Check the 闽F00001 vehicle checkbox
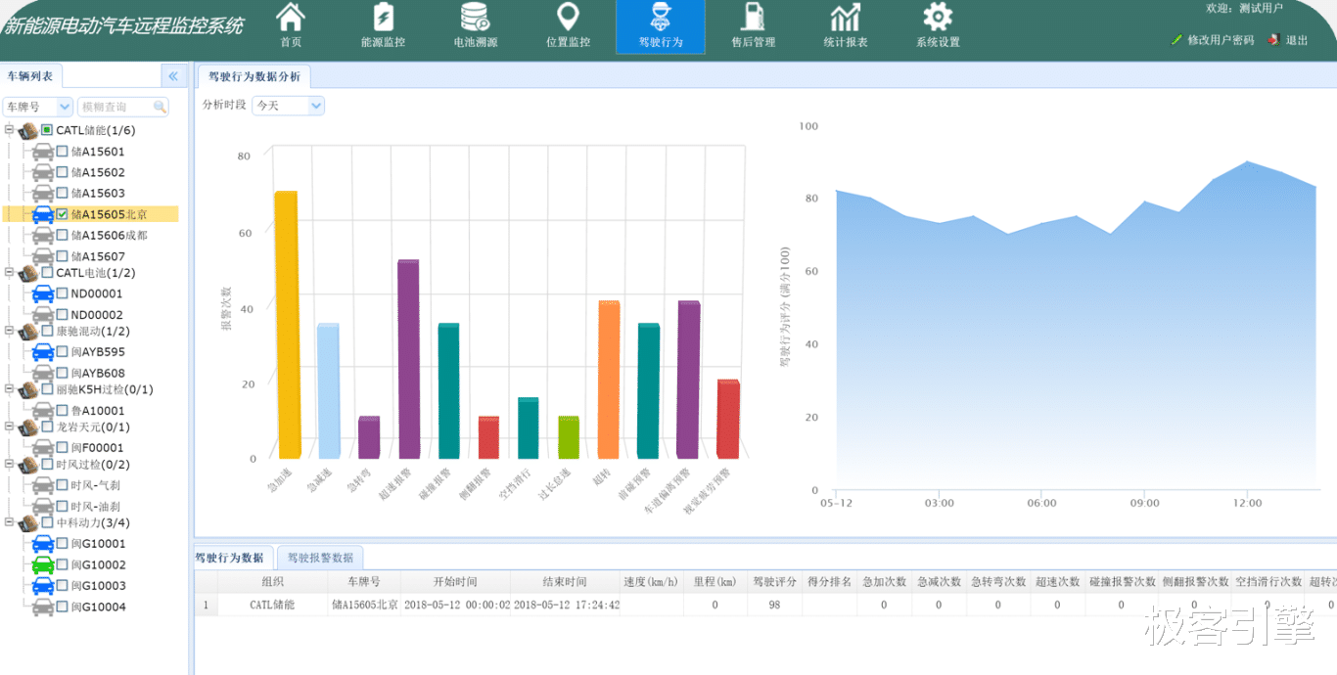This screenshot has width=1337, height=675. [x=63, y=447]
